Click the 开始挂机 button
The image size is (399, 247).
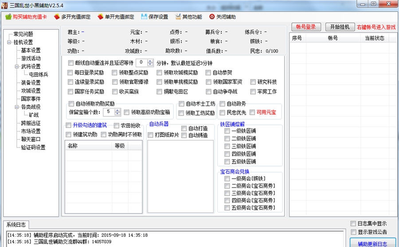(340, 27)
